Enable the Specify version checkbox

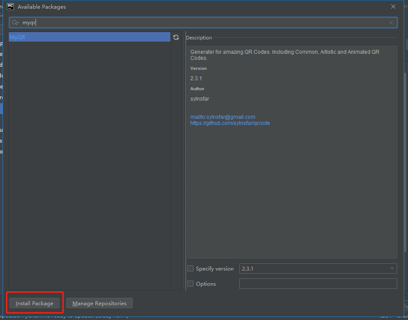pyautogui.click(x=190, y=268)
